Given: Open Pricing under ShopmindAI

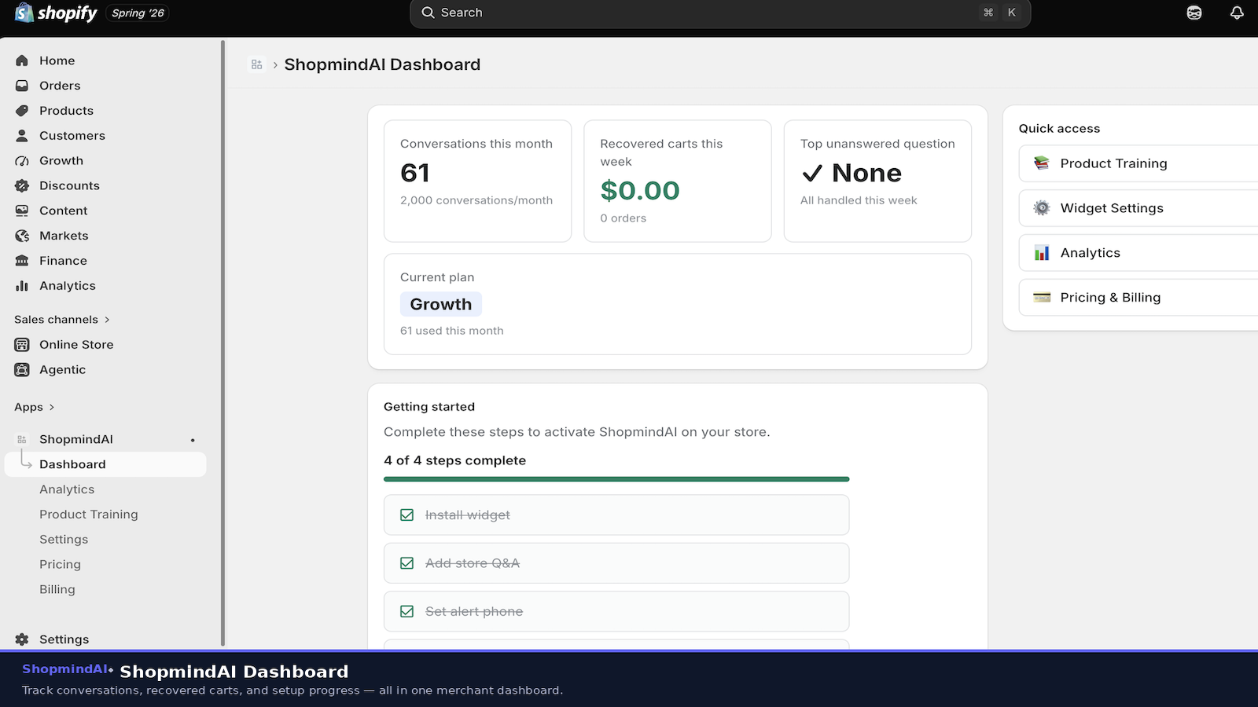Looking at the screenshot, I should click(60, 565).
